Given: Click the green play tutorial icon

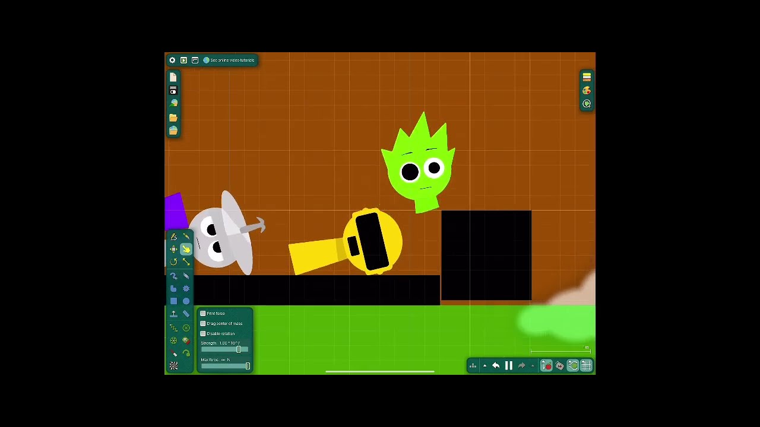Looking at the screenshot, I should 183,60.
